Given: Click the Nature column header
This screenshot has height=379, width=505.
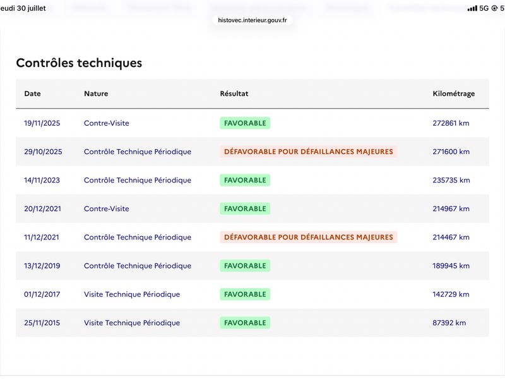Looking at the screenshot, I should coord(96,93).
